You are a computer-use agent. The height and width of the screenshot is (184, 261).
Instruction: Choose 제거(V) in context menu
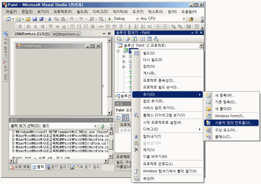(167, 150)
